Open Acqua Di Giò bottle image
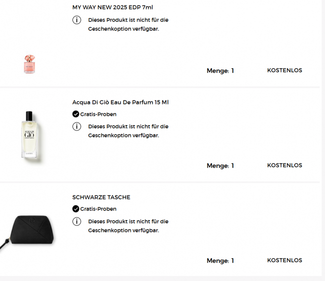 coord(29,134)
